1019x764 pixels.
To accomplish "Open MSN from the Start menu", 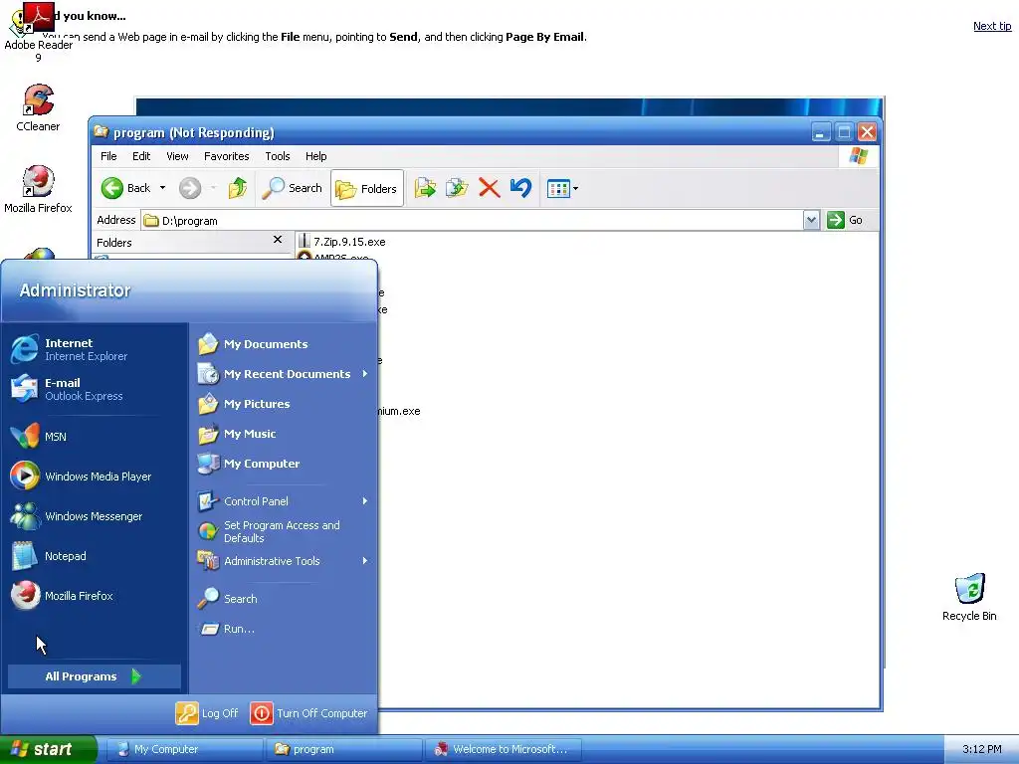I will click(95, 437).
